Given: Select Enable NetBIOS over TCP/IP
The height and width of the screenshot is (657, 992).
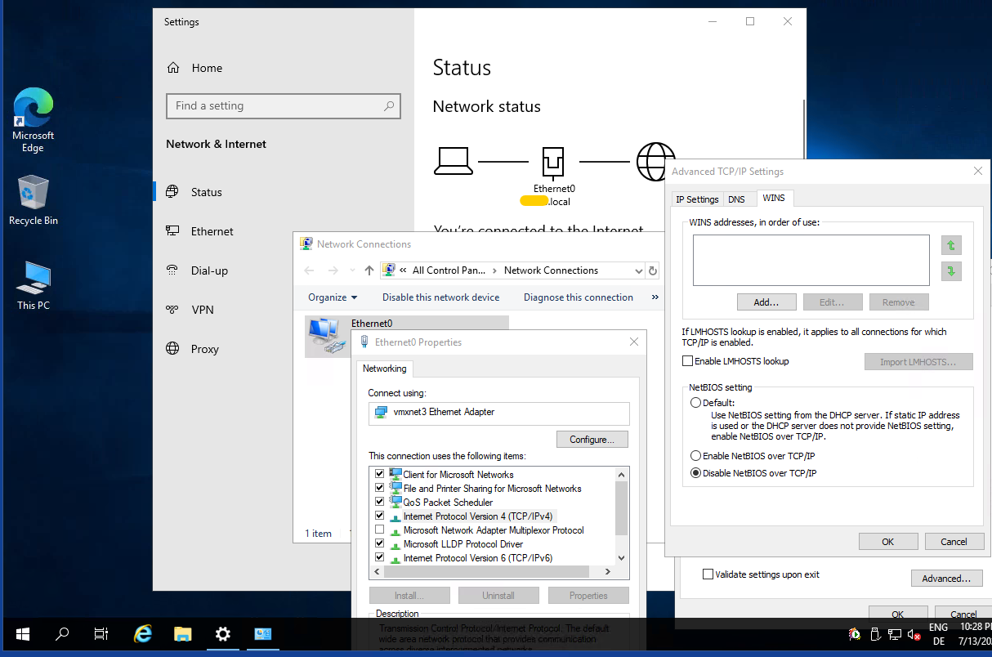Looking at the screenshot, I should click(x=696, y=456).
